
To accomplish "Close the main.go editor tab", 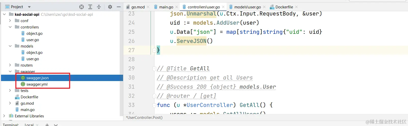I will coord(177,7).
